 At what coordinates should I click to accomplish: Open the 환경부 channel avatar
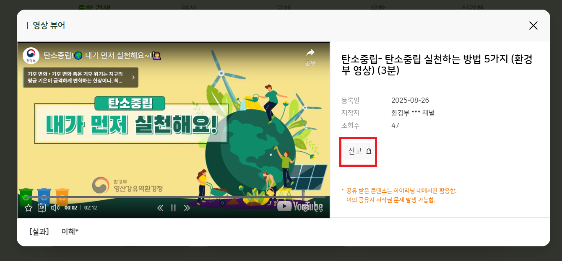point(31,56)
